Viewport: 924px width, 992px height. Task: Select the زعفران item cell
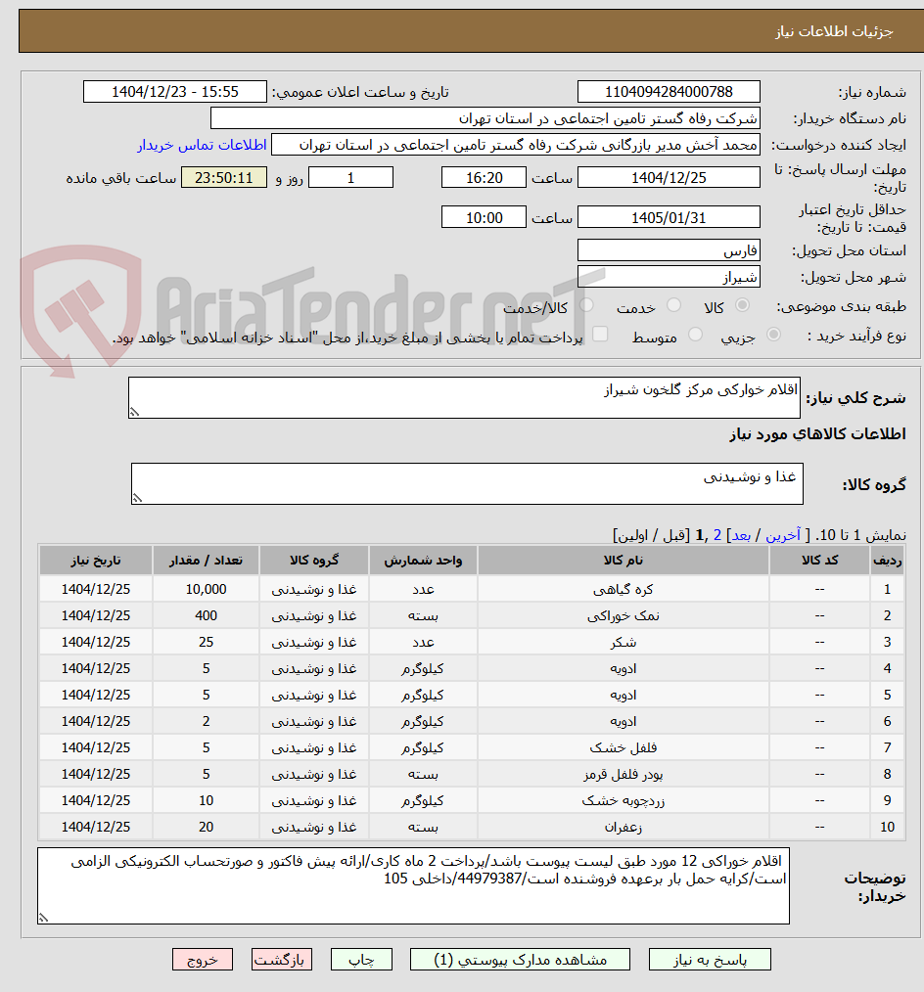(624, 827)
